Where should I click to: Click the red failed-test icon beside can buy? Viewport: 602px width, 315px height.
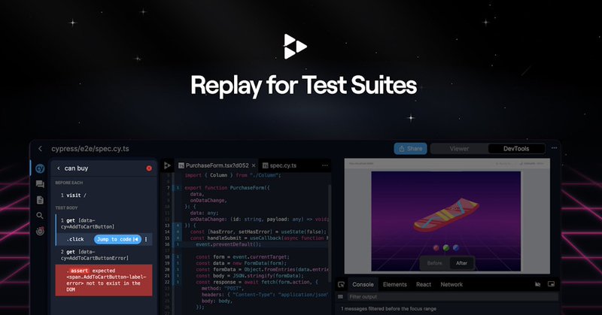(x=149, y=168)
